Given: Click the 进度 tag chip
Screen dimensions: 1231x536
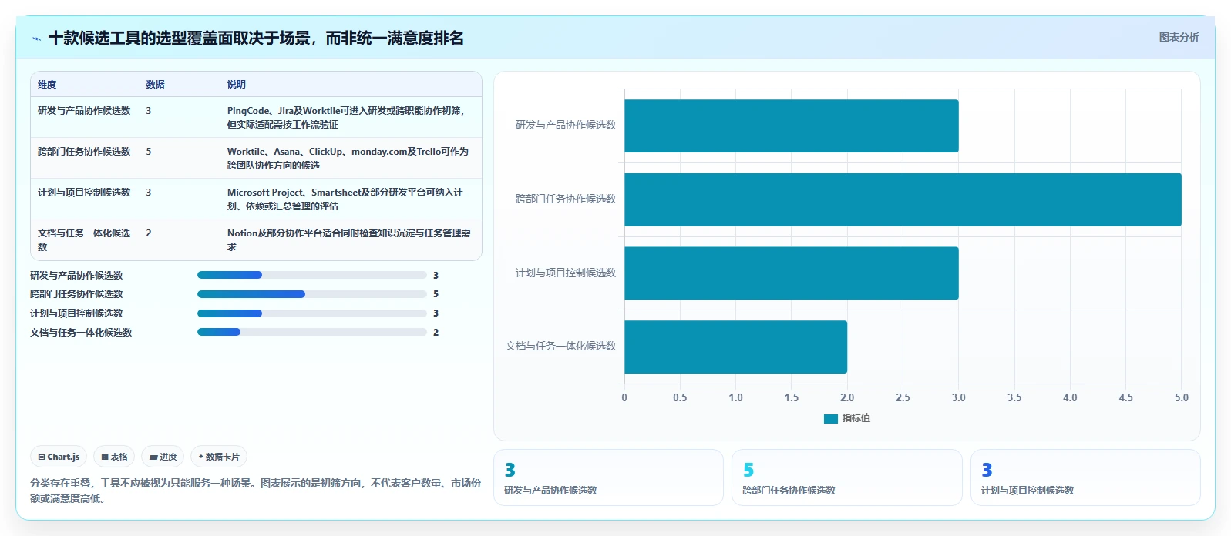Looking at the screenshot, I should point(163,457).
